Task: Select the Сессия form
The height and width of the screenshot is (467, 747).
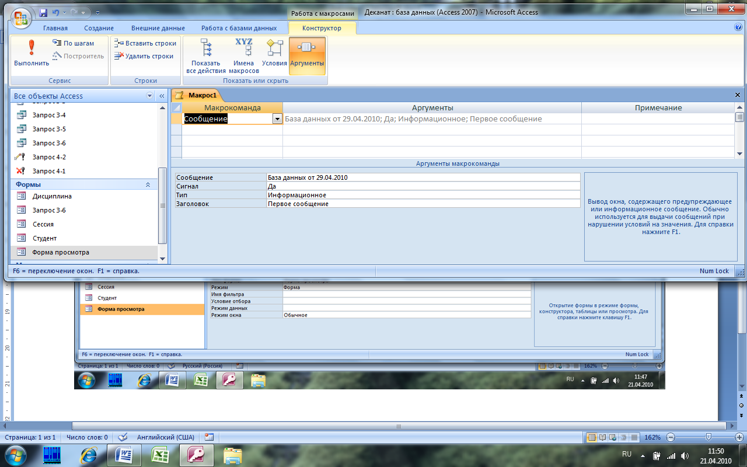Action: point(85,224)
